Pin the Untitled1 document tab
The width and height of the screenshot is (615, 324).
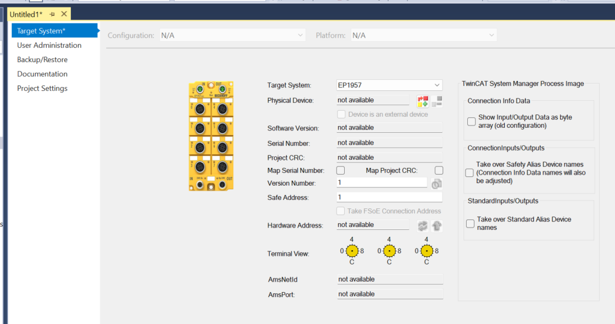click(52, 14)
